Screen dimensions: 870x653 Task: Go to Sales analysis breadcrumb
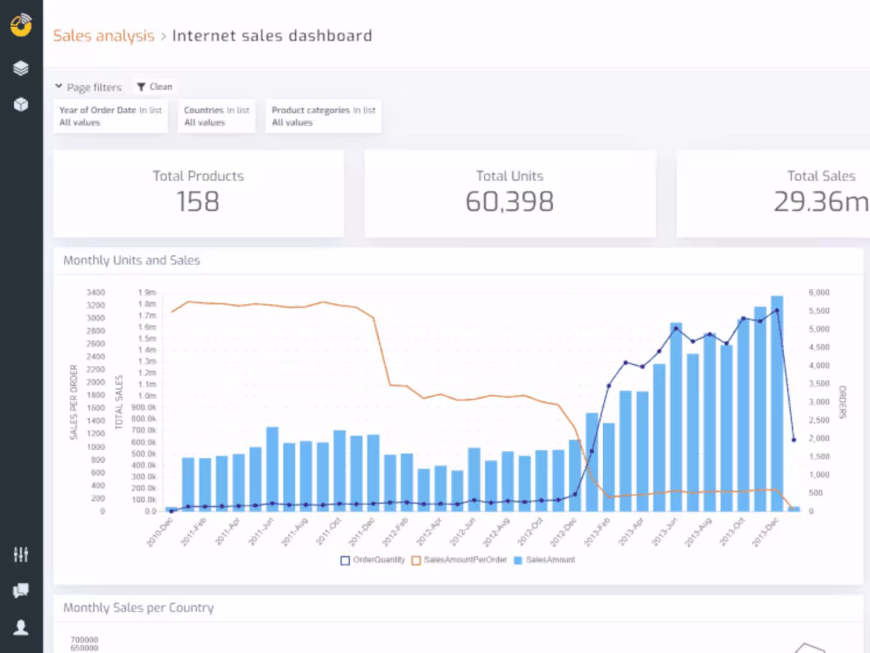coord(104,36)
